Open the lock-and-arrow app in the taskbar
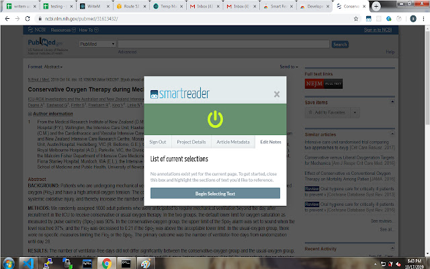 pos(67,264)
